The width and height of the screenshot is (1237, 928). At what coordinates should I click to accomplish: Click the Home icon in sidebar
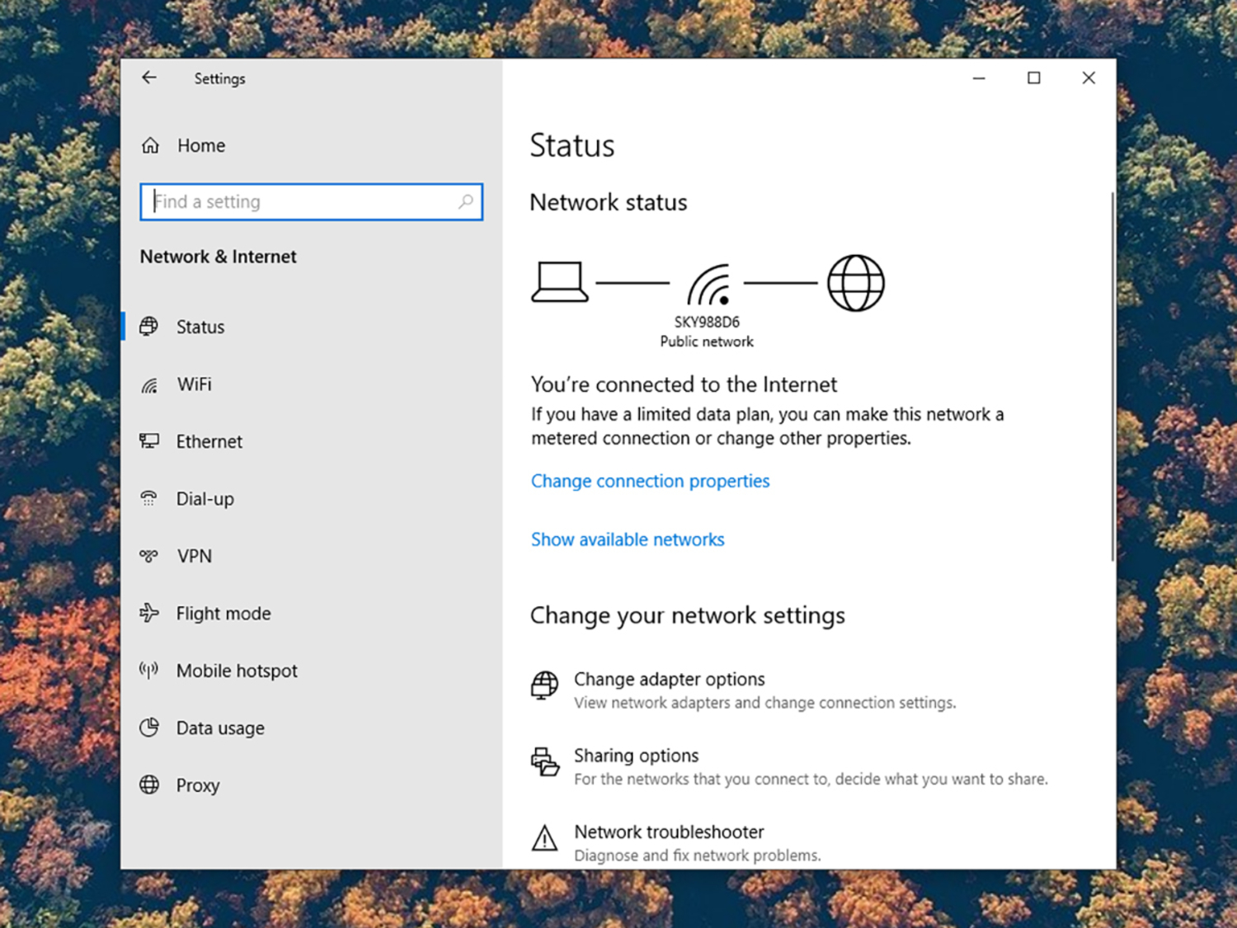pos(150,146)
